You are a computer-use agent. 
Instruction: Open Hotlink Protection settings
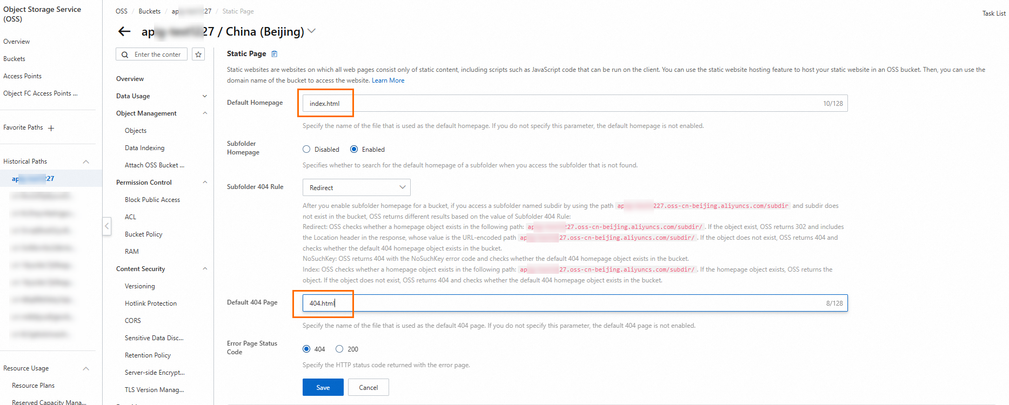(151, 303)
